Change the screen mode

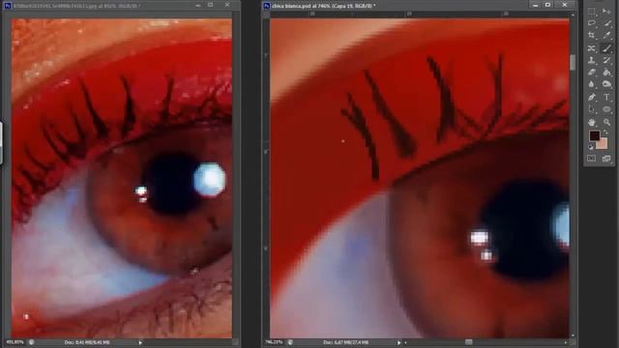606,159
